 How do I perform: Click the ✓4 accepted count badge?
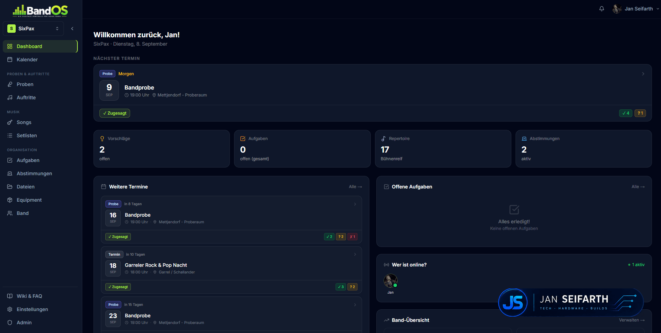626,113
